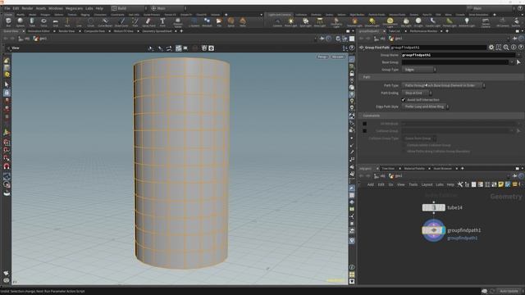Image resolution: width=525 pixels, height=295 pixels.
Task: Select the File shelf tool
Action: [219, 22]
